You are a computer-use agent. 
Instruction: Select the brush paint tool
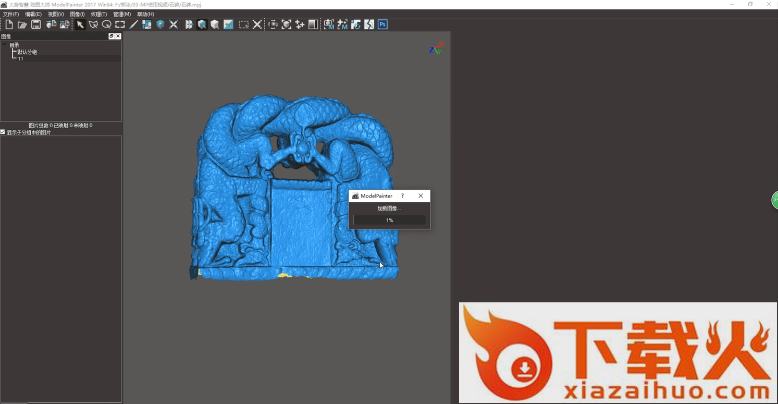(133, 25)
